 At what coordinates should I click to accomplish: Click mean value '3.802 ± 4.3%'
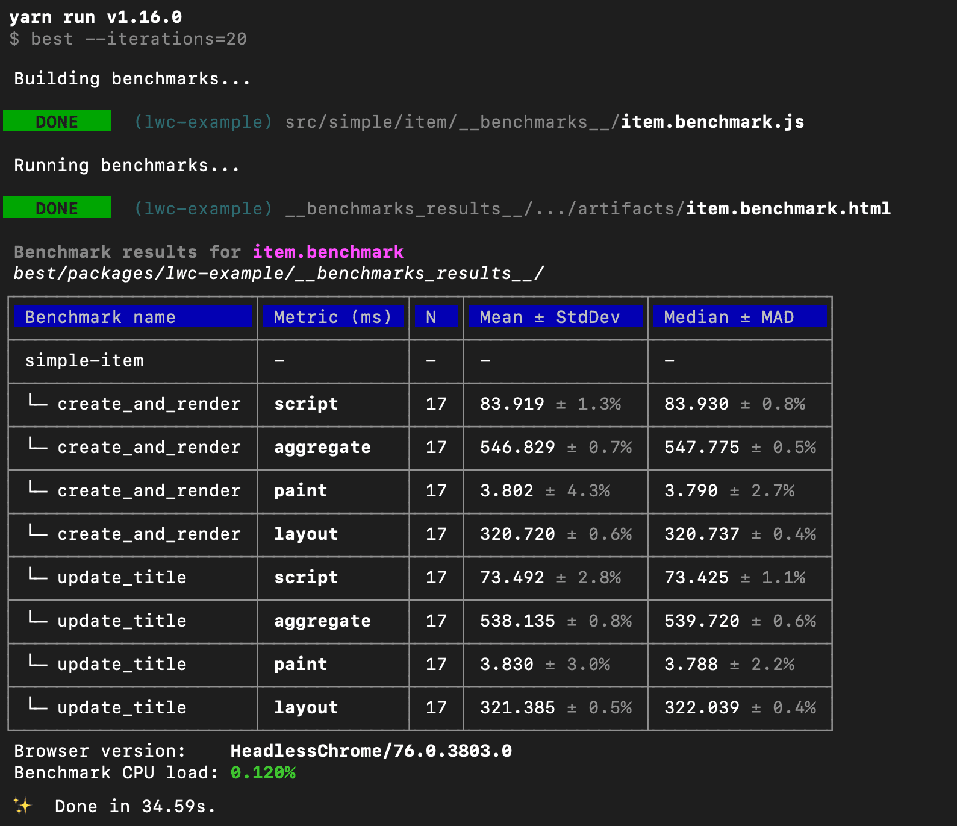tap(545, 490)
